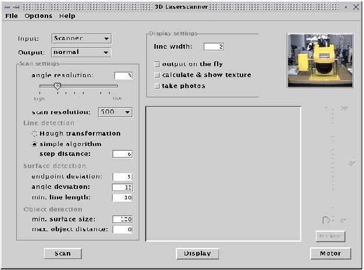Select the Hough transformation radio button
The width and height of the screenshot is (364, 270).
35,134
